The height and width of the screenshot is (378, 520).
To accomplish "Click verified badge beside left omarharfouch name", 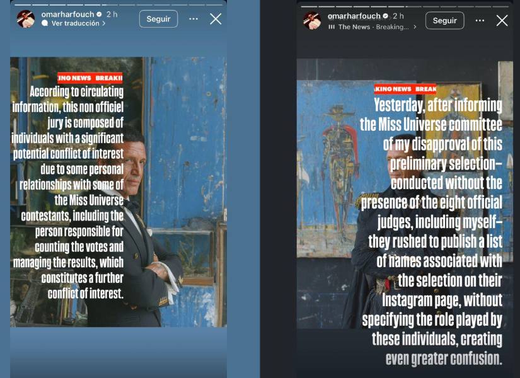I will tap(99, 14).
